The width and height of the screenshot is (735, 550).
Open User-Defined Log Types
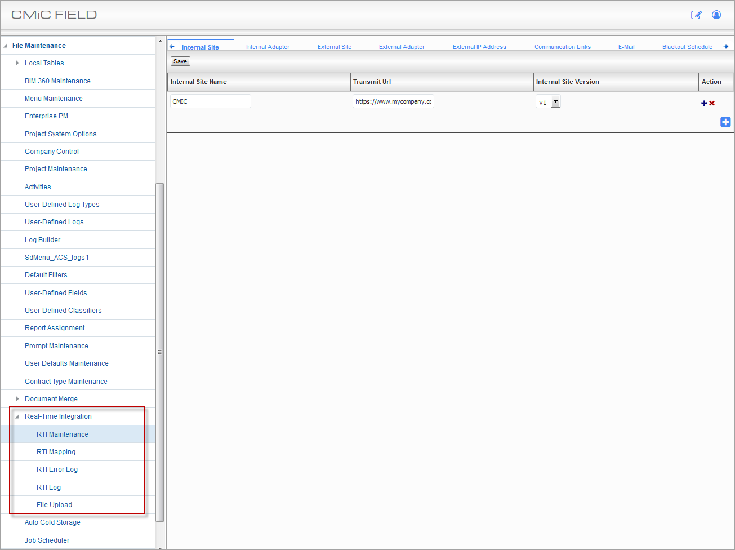(62, 205)
